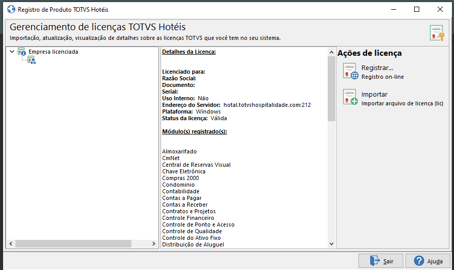Click the Plataforma Windows line
The width and height of the screenshot is (454, 270).
tap(191, 111)
